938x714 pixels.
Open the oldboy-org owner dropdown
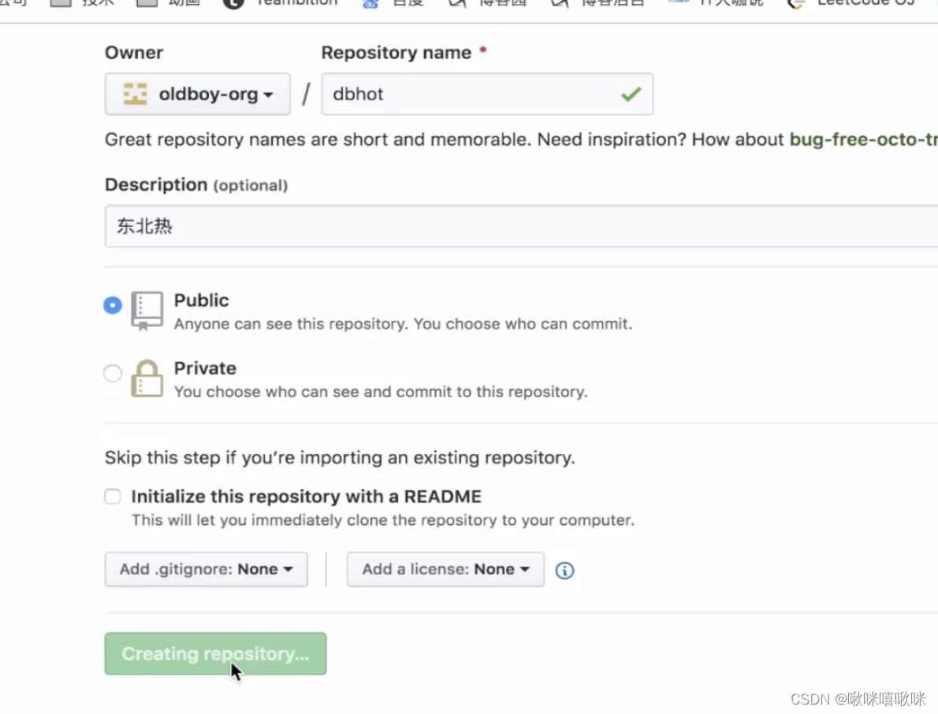coord(197,94)
